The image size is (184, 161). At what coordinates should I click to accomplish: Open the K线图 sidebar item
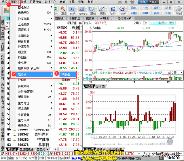click(3, 59)
